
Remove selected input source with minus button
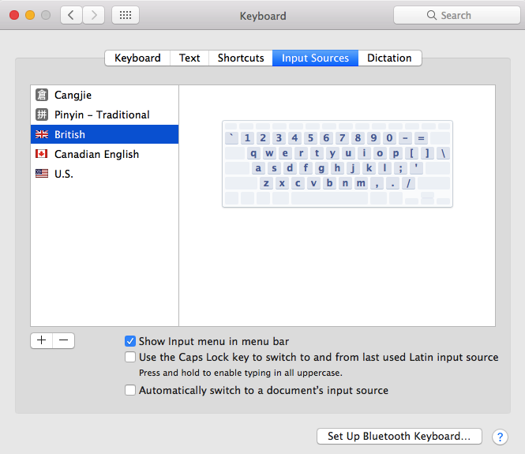click(x=64, y=340)
